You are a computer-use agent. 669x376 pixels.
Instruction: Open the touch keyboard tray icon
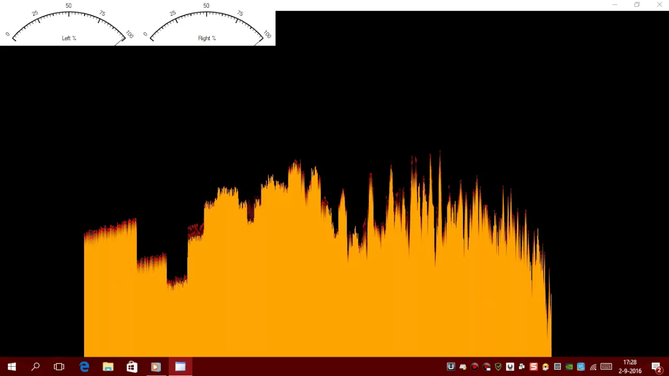[x=606, y=367]
